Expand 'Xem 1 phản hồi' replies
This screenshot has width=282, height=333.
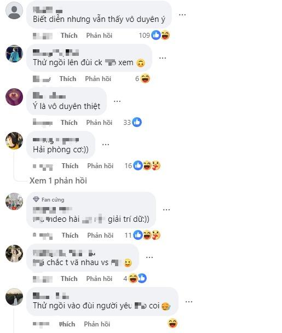(58, 181)
